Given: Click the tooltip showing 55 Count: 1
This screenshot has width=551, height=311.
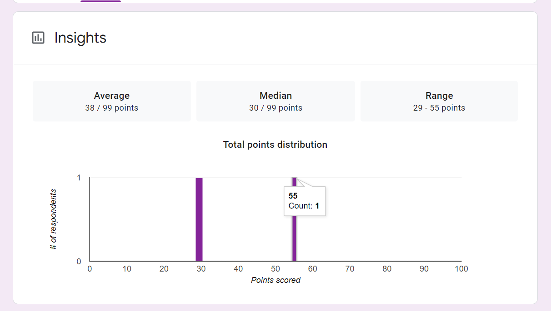Looking at the screenshot, I should coord(305,201).
